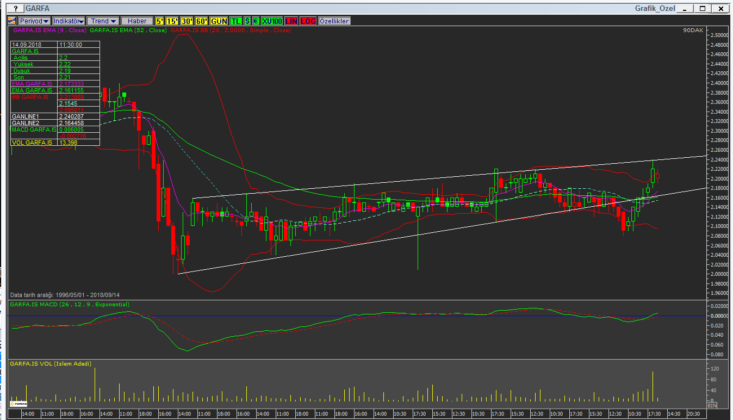
Task: Enable LOG logarithmic scale
Action: coord(308,21)
